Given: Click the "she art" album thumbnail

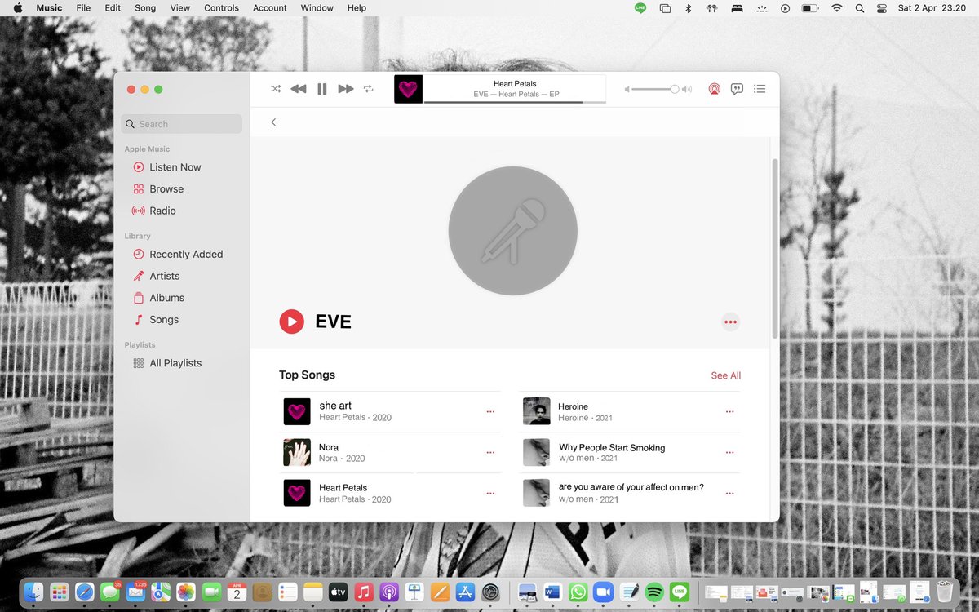Looking at the screenshot, I should point(297,411).
